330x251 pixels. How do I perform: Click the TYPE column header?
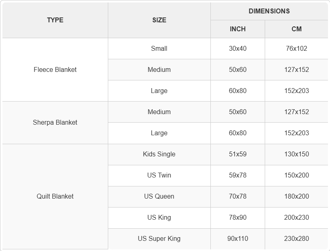coord(55,20)
